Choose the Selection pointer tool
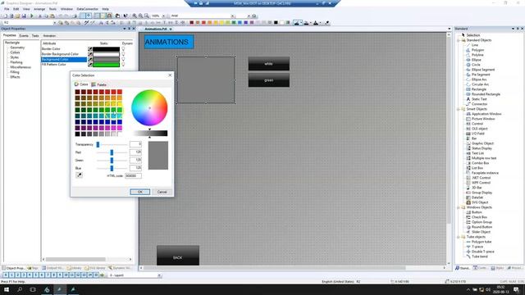 point(473,35)
